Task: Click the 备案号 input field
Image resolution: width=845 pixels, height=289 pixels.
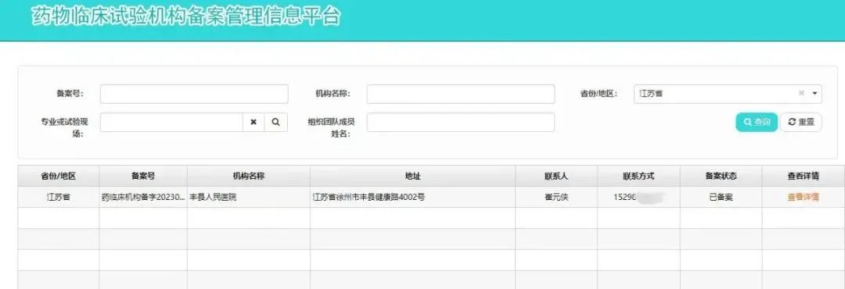Action: coord(194,94)
